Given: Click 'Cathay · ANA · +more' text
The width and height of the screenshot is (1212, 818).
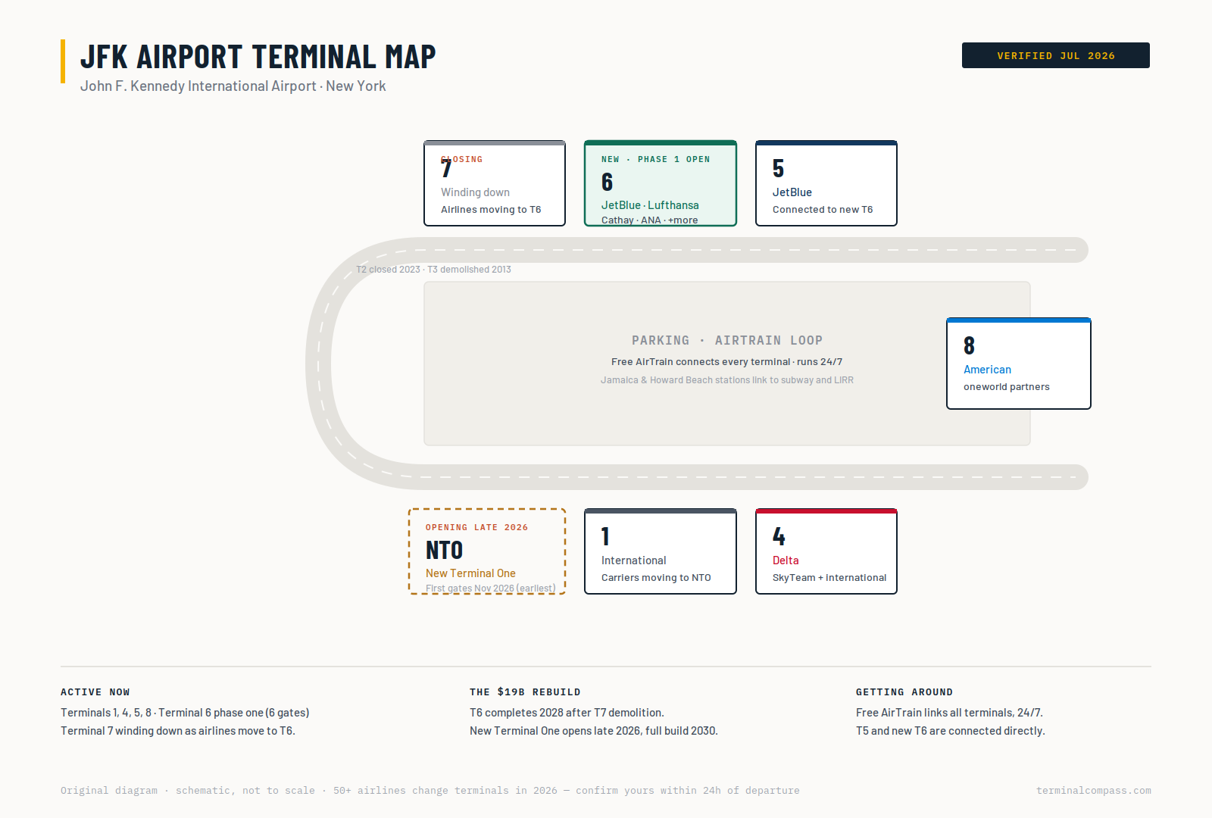Looking at the screenshot, I should tap(650, 220).
